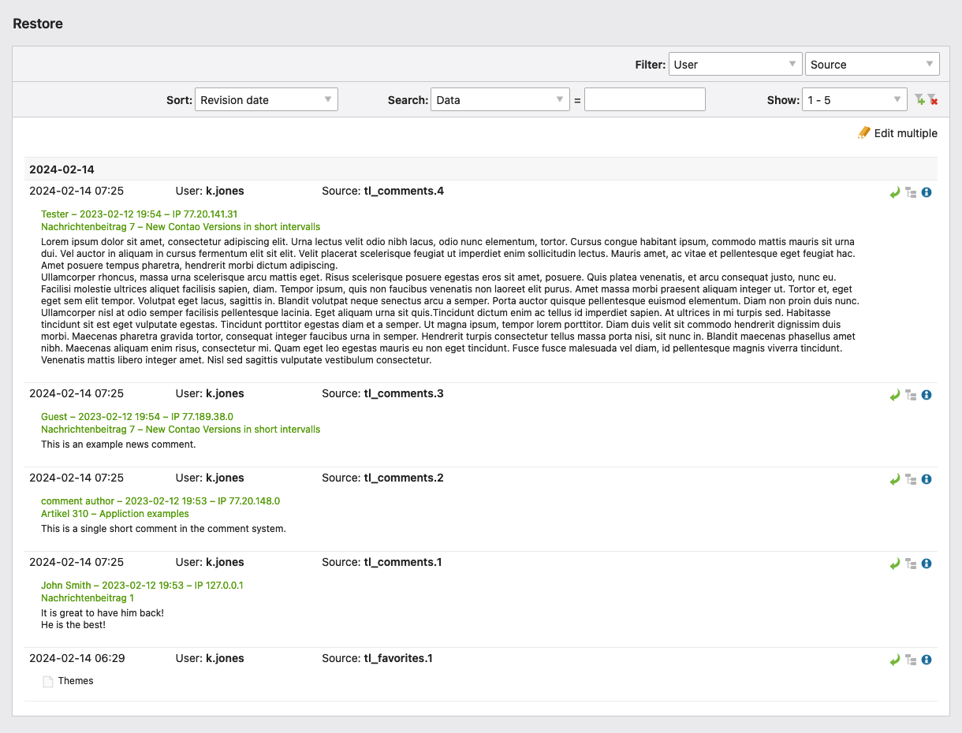Restore the tl_comments.3 entry
Screen dimensions: 962x733
coord(895,395)
